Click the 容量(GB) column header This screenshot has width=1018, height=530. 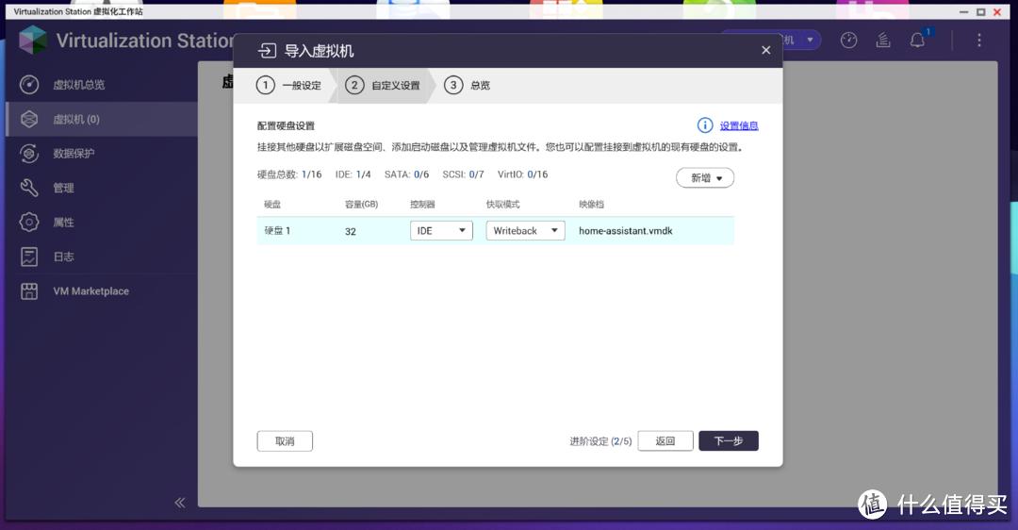pyautogui.click(x=362, y=204)
